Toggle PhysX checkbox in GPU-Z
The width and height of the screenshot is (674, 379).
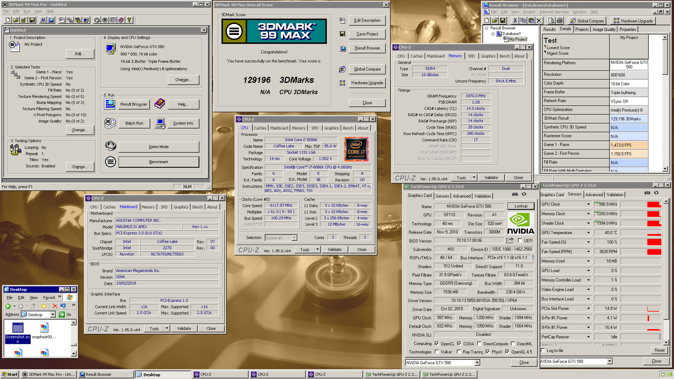[488, 352]
